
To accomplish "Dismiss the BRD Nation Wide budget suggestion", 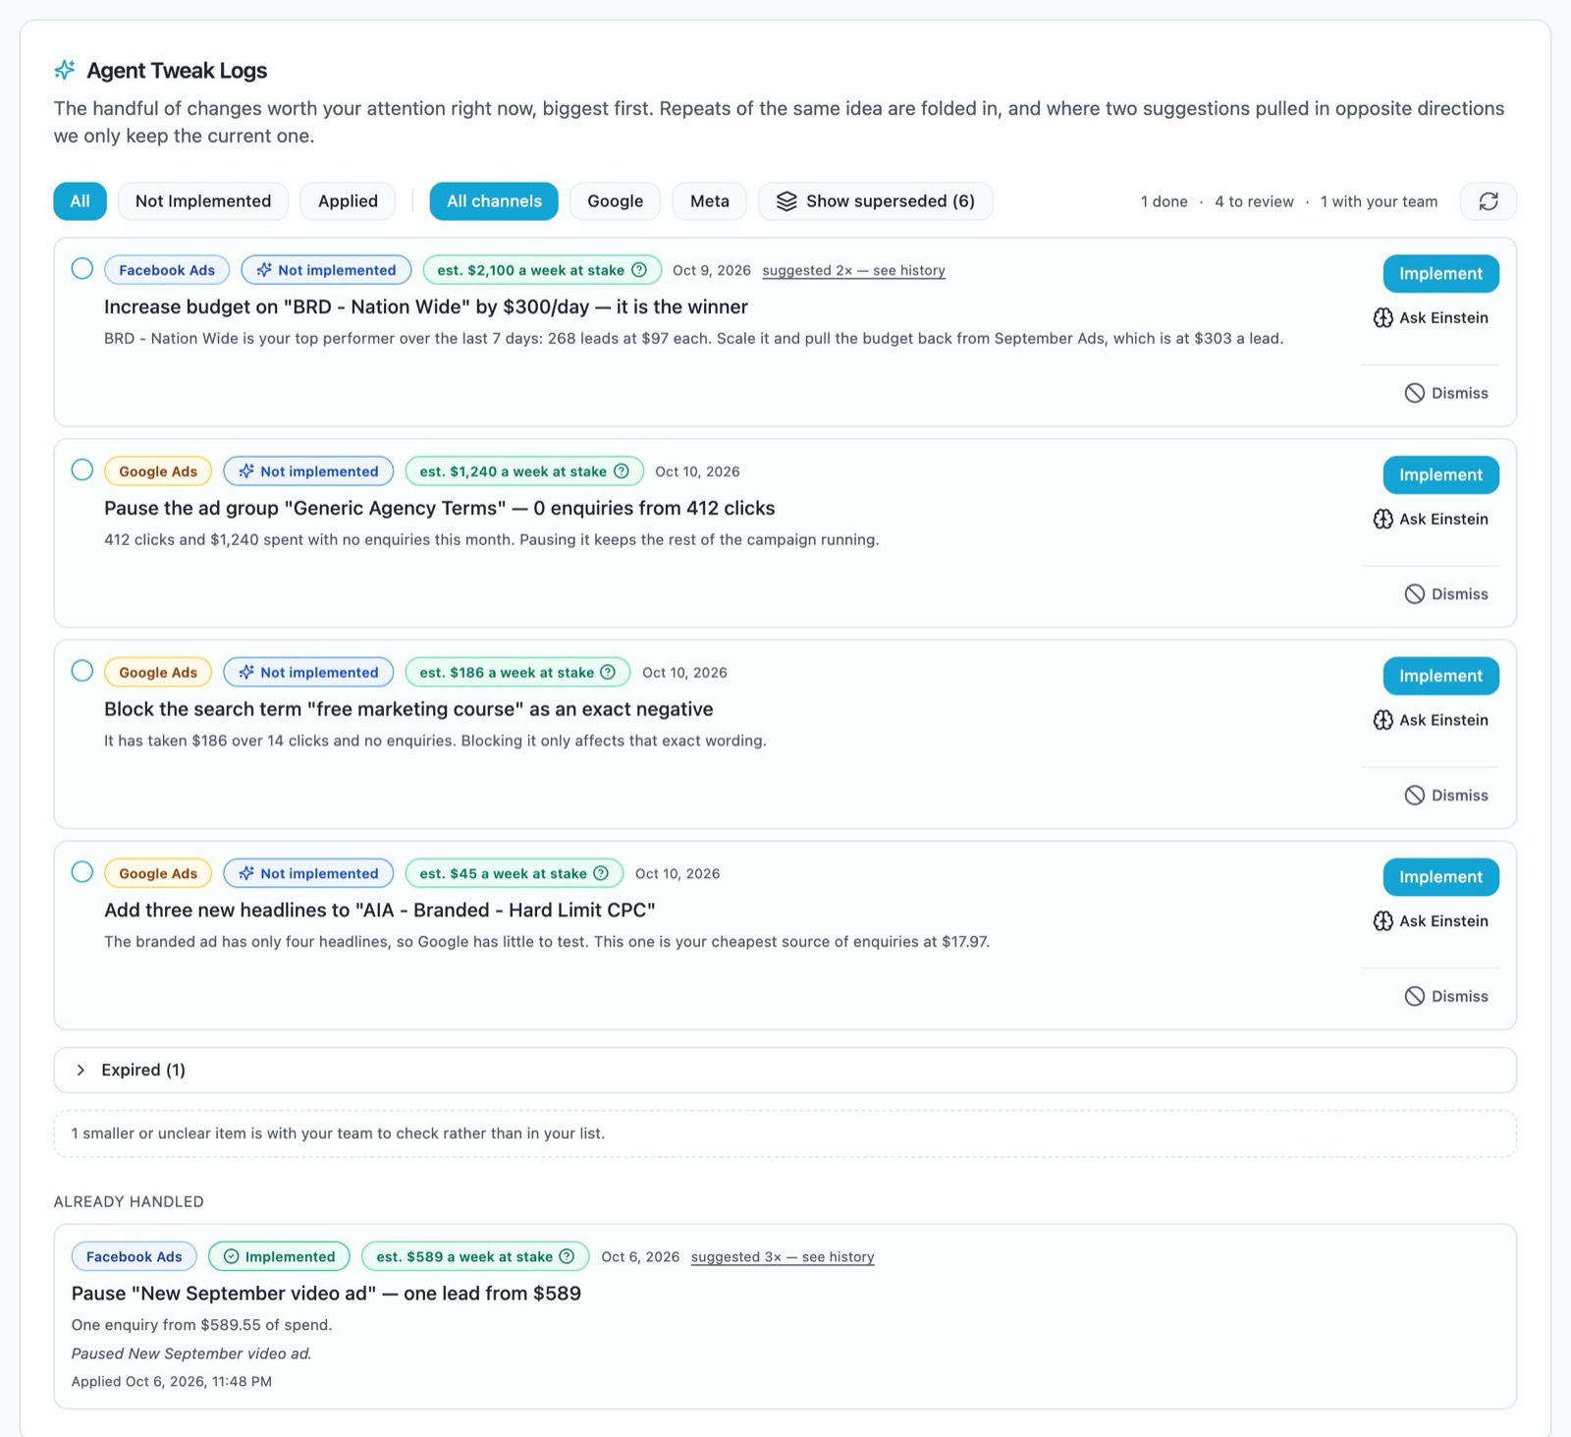I will pos(1446,393).
